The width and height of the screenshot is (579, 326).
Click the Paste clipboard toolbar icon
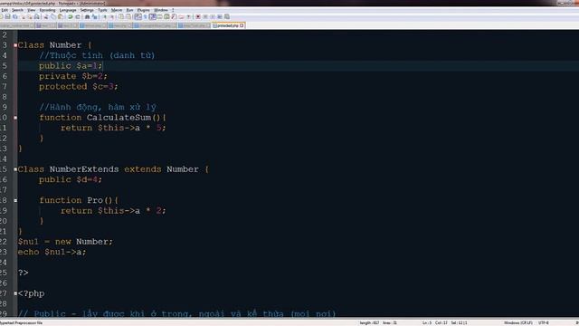61,16
